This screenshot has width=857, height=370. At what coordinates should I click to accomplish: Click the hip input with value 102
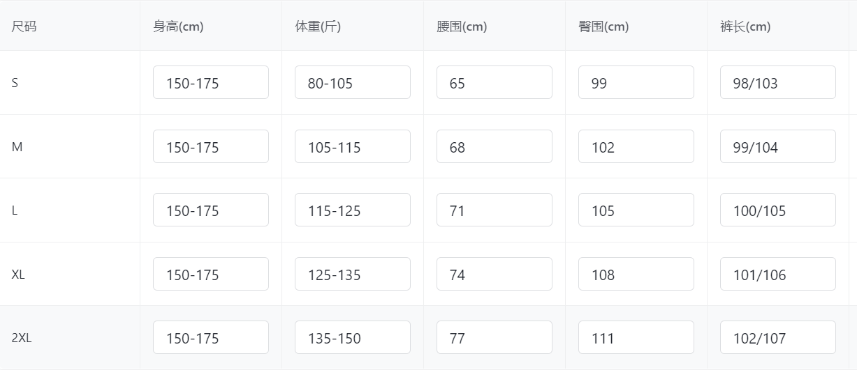click(636, 147)
